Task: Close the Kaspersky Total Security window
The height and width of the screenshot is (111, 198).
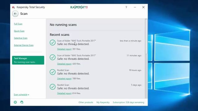Action: click(143, 7)
